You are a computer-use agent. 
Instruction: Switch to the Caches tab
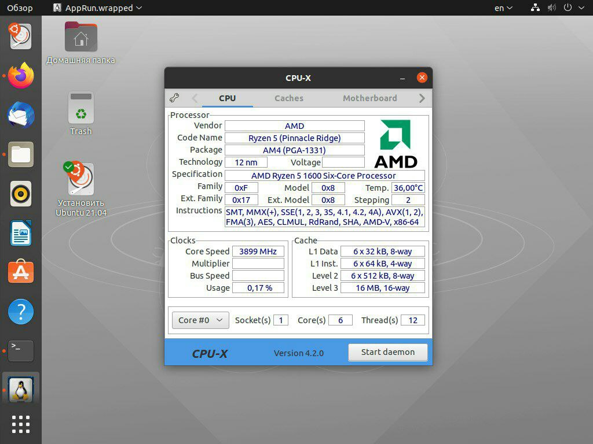click(x=289, y=98)
